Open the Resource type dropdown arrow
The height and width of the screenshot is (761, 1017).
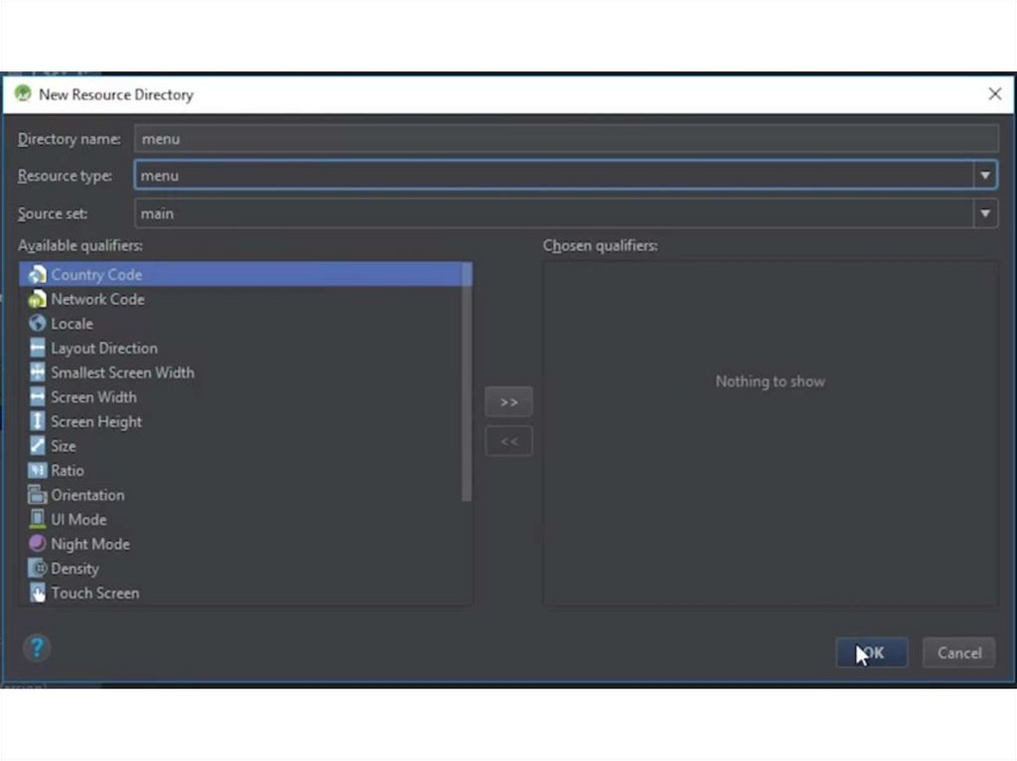pos(985,175)
